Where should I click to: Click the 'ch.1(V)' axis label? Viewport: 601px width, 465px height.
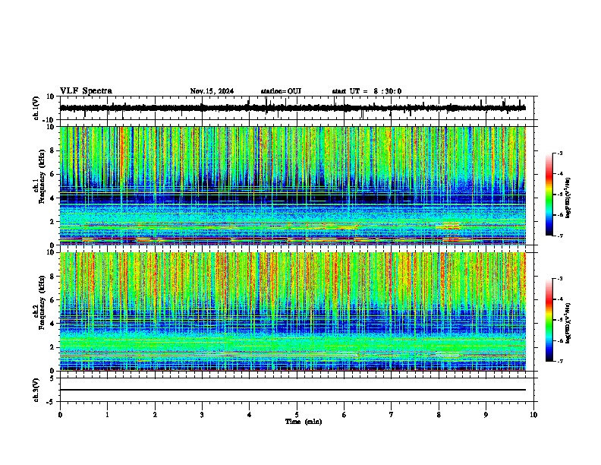tap(36, 108)
